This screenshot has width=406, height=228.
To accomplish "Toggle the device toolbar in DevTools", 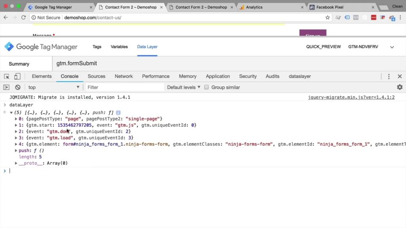I will coord(16,76).
